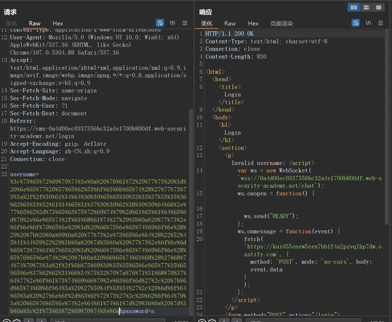Click the ws.onmessage = function(event) line
This screenshot has width=392, height=322.
tap(289, 231)
